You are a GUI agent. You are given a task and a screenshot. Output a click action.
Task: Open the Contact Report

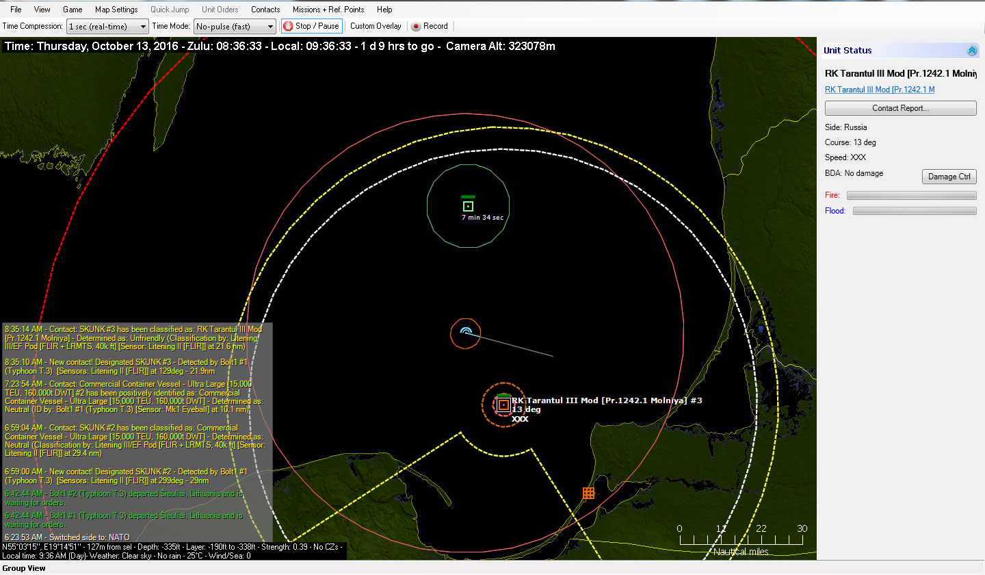pos(900,108)
